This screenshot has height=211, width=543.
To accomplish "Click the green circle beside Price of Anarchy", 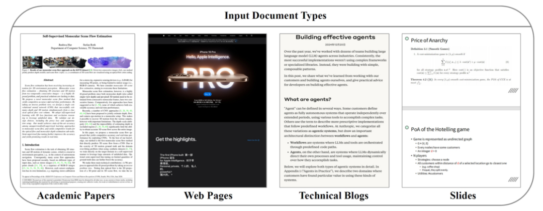I will point(406,40).
